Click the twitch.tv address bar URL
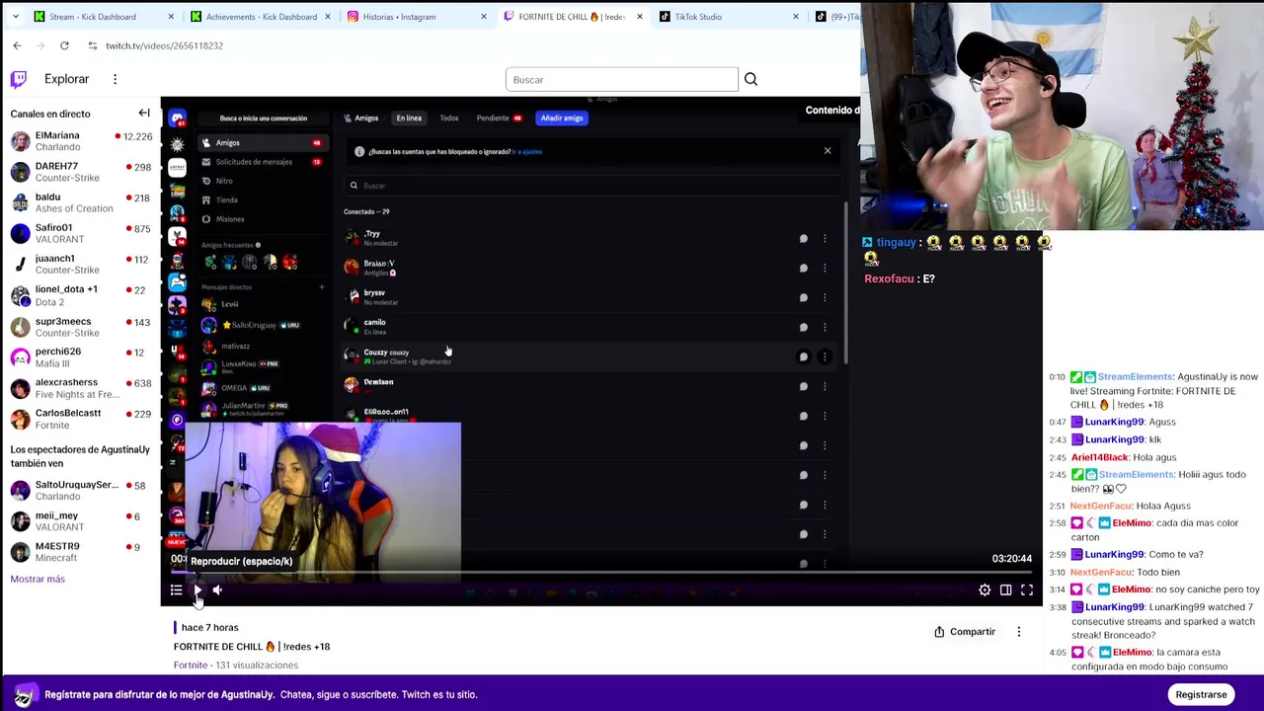1264x711 pixels. [x=164, y=45]
